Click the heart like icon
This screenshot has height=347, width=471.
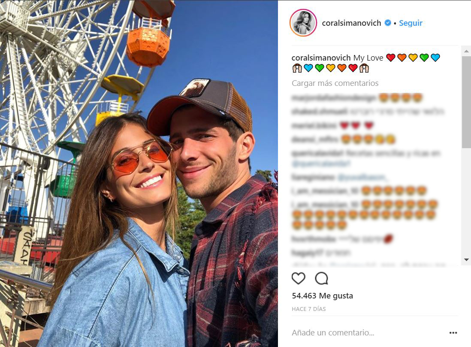298,278
